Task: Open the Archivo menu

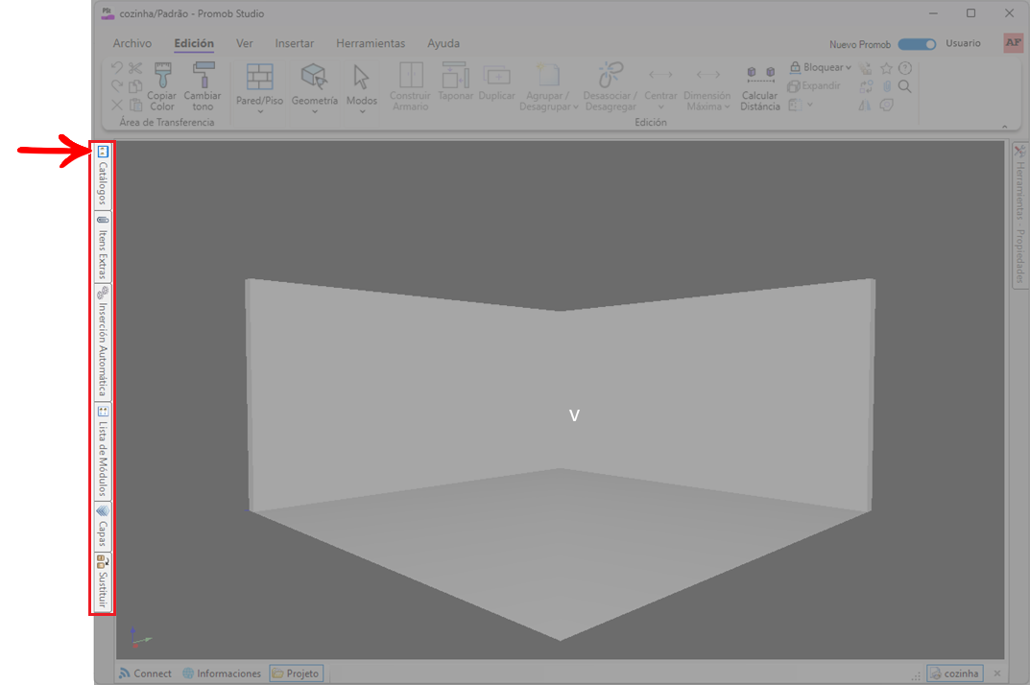Action: click(132, 43)
